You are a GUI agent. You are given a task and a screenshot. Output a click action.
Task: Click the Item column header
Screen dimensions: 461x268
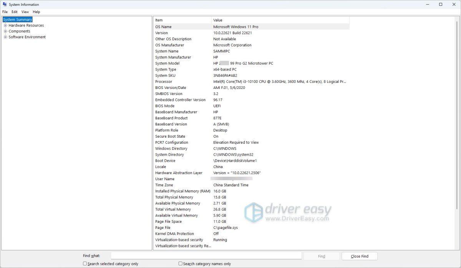pyautogui.click(x=182, y=20)
